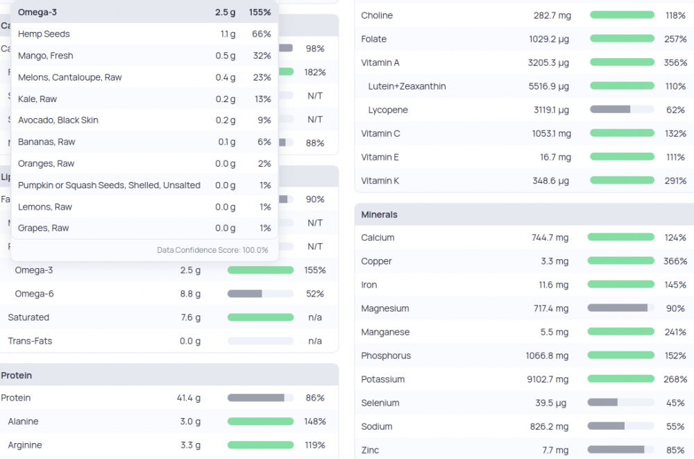Collapse the Minerals section header
Screen dimensions: 694x459
click(380, 215)
